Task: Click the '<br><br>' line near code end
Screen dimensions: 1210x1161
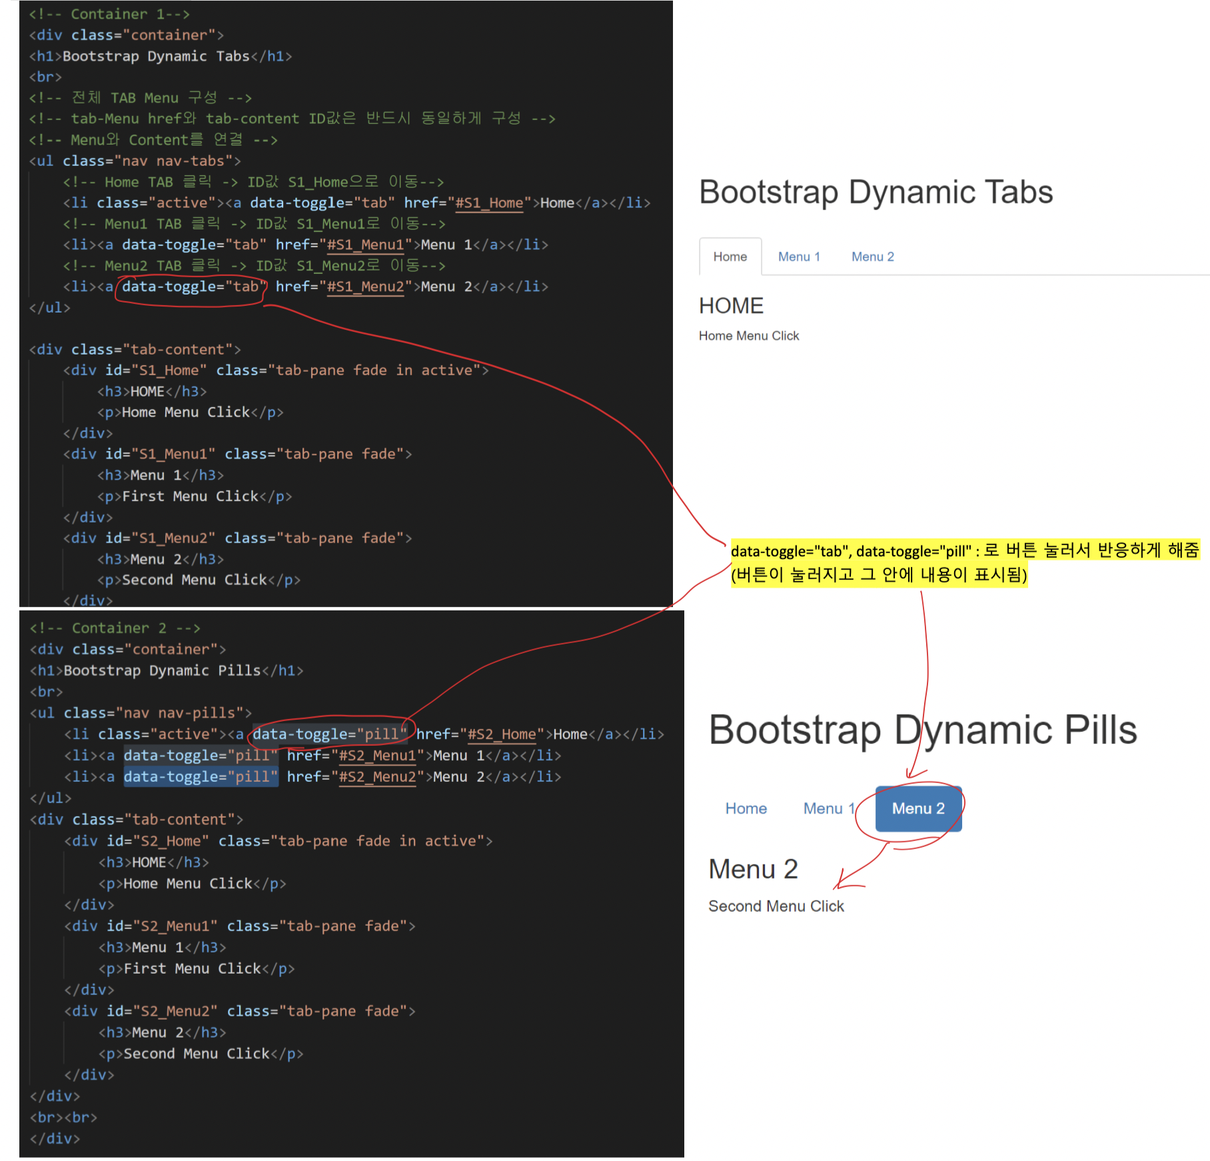Action: (x=63, y=1118)
